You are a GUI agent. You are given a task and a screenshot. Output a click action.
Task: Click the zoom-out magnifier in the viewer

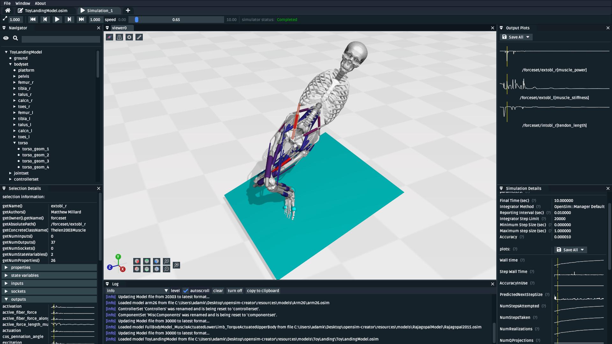tap(166, 269)
